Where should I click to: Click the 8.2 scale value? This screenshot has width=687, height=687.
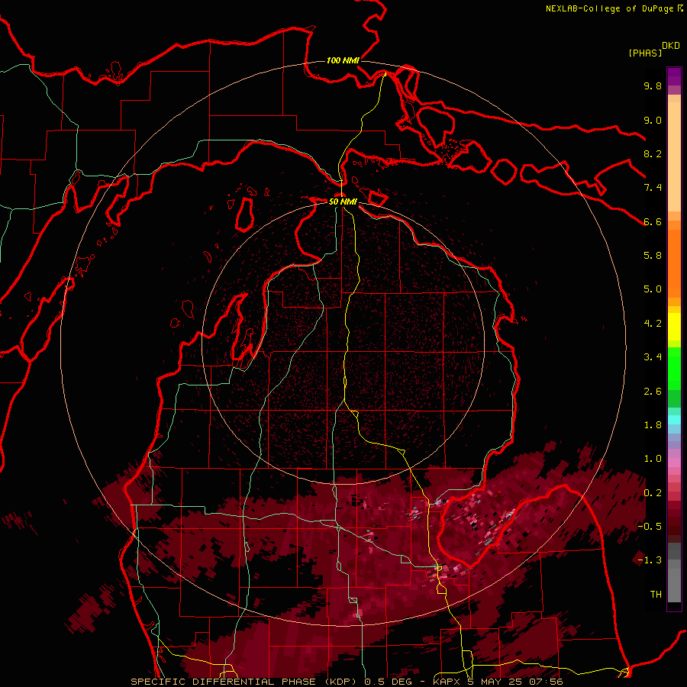[653, 153]
